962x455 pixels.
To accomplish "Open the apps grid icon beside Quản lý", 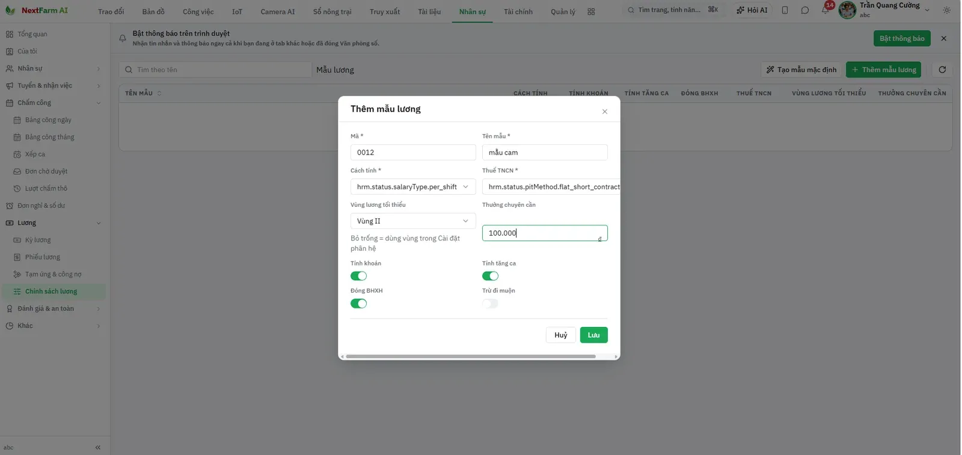I will [x=591, y=11].
